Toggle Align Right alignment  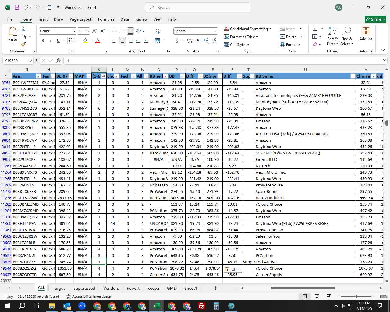130,41
